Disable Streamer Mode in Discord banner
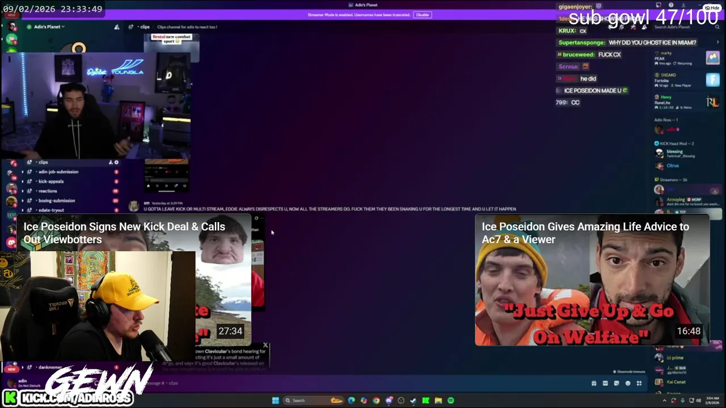 422,15
